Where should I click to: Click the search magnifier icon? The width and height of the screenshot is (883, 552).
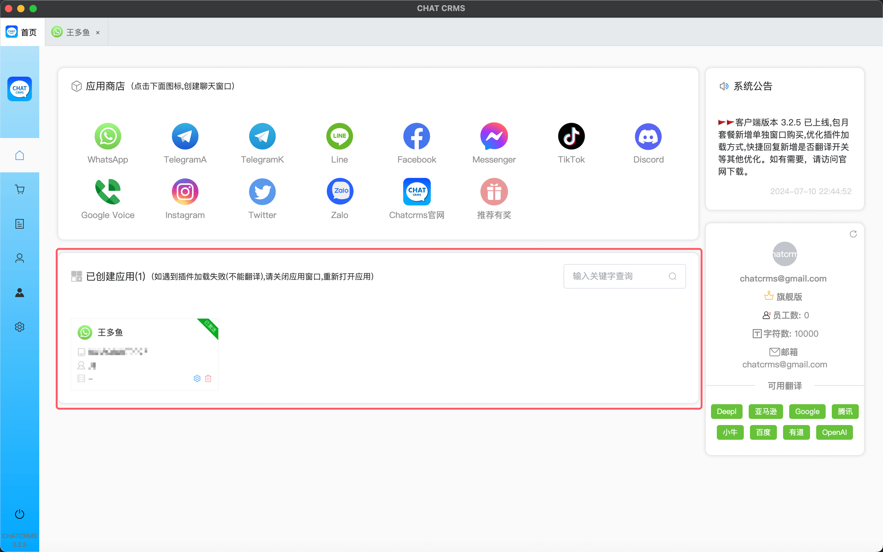coord(672,276)
